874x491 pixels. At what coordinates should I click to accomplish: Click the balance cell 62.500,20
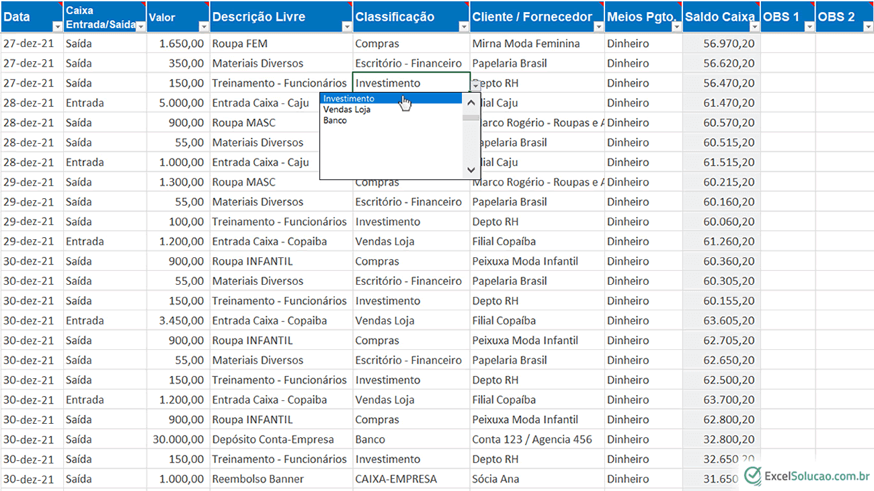[x=721, y=380]
